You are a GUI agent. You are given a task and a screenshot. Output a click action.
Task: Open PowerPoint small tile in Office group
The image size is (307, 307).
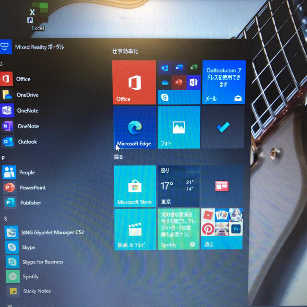point(179,83)
